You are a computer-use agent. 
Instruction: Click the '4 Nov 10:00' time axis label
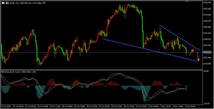(x=178, y=106)
